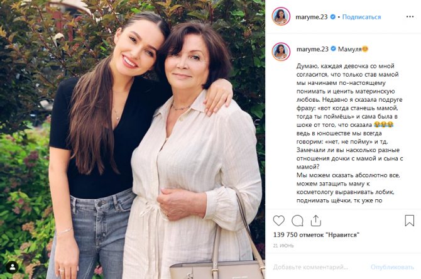The width and height of the screenshot is (421, 279).
Task: Save the post with the bookmark icon
Action: pyautogui.click(x=409, y=221)
